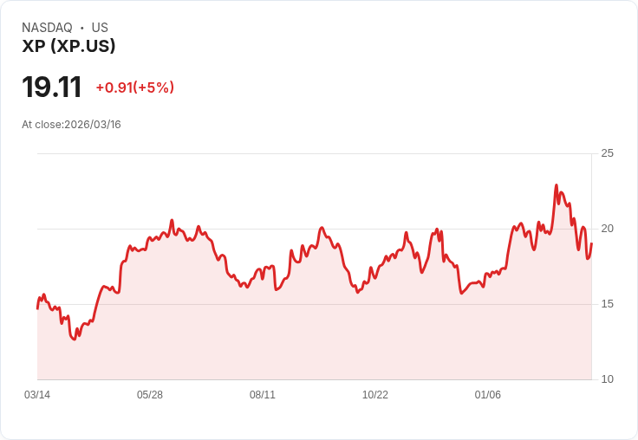Click the 10/22 x-axis date label
Image resolution: width=638 pixels, height=440 pixels.
pos(375,395)
